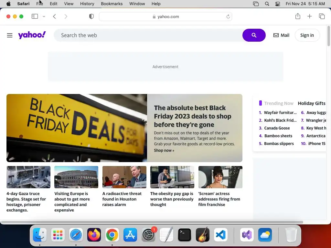Open the Bookmarks menu
This screenshot has width=331, height=248.
tap(112, 4)
